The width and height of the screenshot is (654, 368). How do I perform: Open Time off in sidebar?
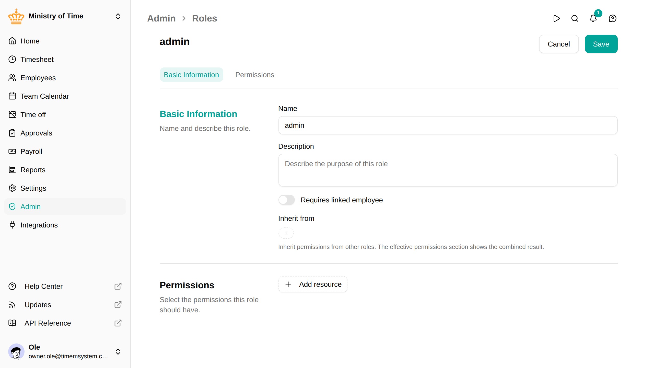click(x=65, y=114)
